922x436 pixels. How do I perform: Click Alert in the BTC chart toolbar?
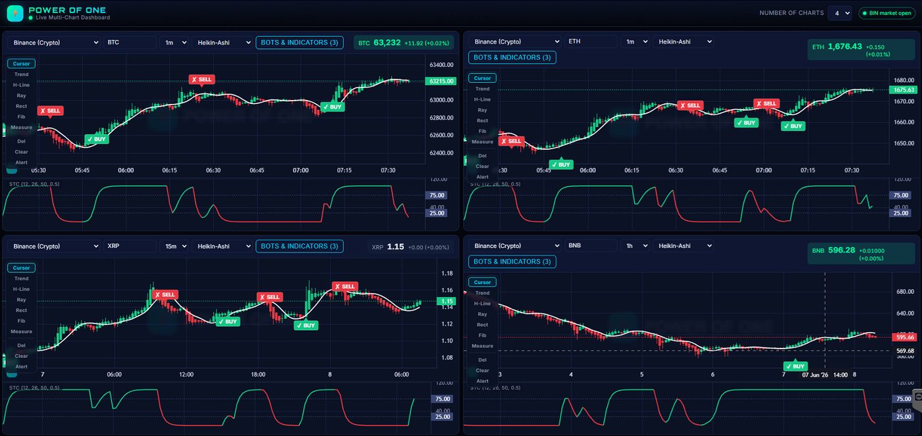click(21, 162)
